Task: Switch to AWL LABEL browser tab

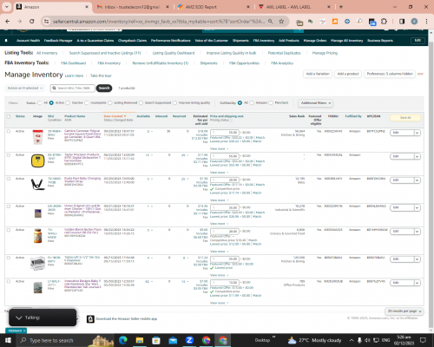Action: pos(288,7)
